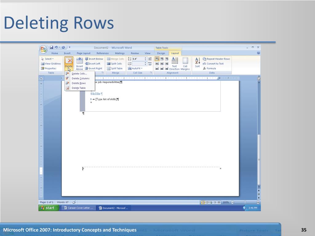Toggle View Gridlines for the table
Screen dimensions: 315x236
coord(51,64)
